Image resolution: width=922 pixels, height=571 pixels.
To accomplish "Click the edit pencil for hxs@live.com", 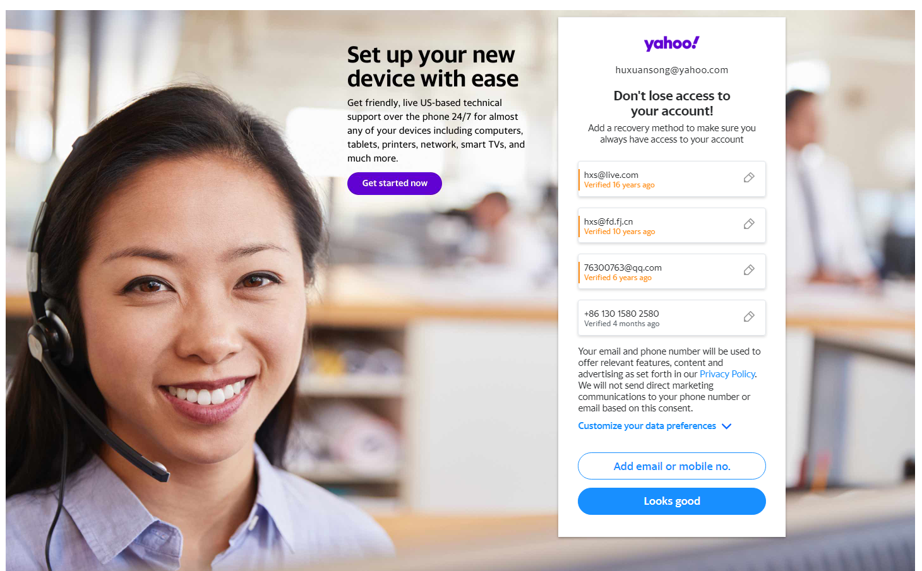I will (749, 178).
